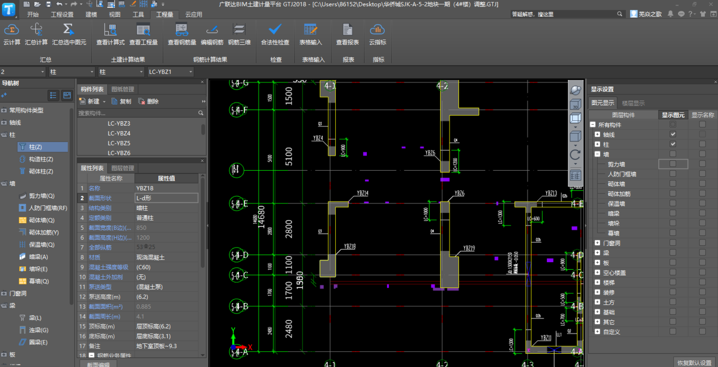
Task: Run 云计算 cloud calculation
Action: (x=12, y=34)
